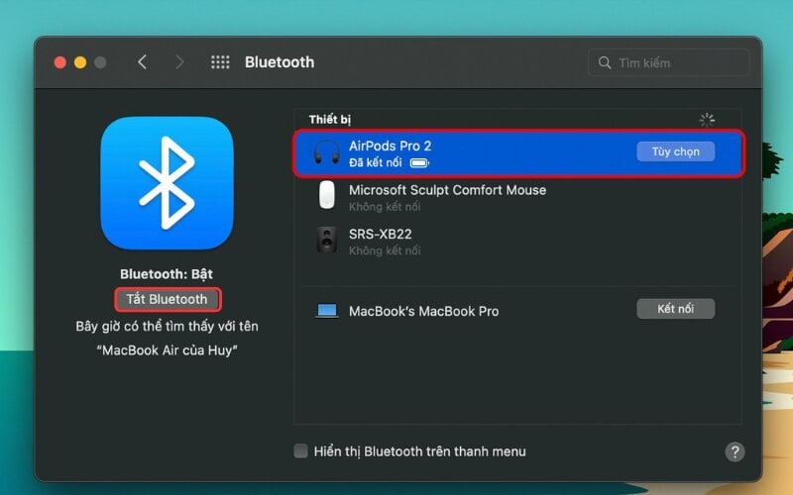
Task: Click Kết nối button for MacBook Pro
Action: (x=675, y=309)
